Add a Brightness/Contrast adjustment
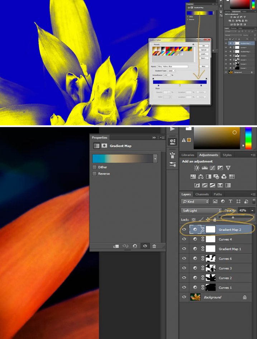257x339 pixels. click(197, 168)
